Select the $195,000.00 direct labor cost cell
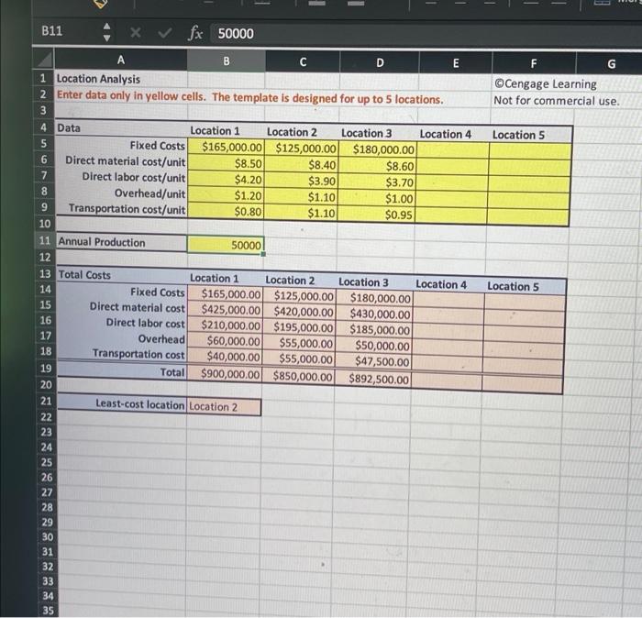 pyautogui.click(x=298, y=327)
